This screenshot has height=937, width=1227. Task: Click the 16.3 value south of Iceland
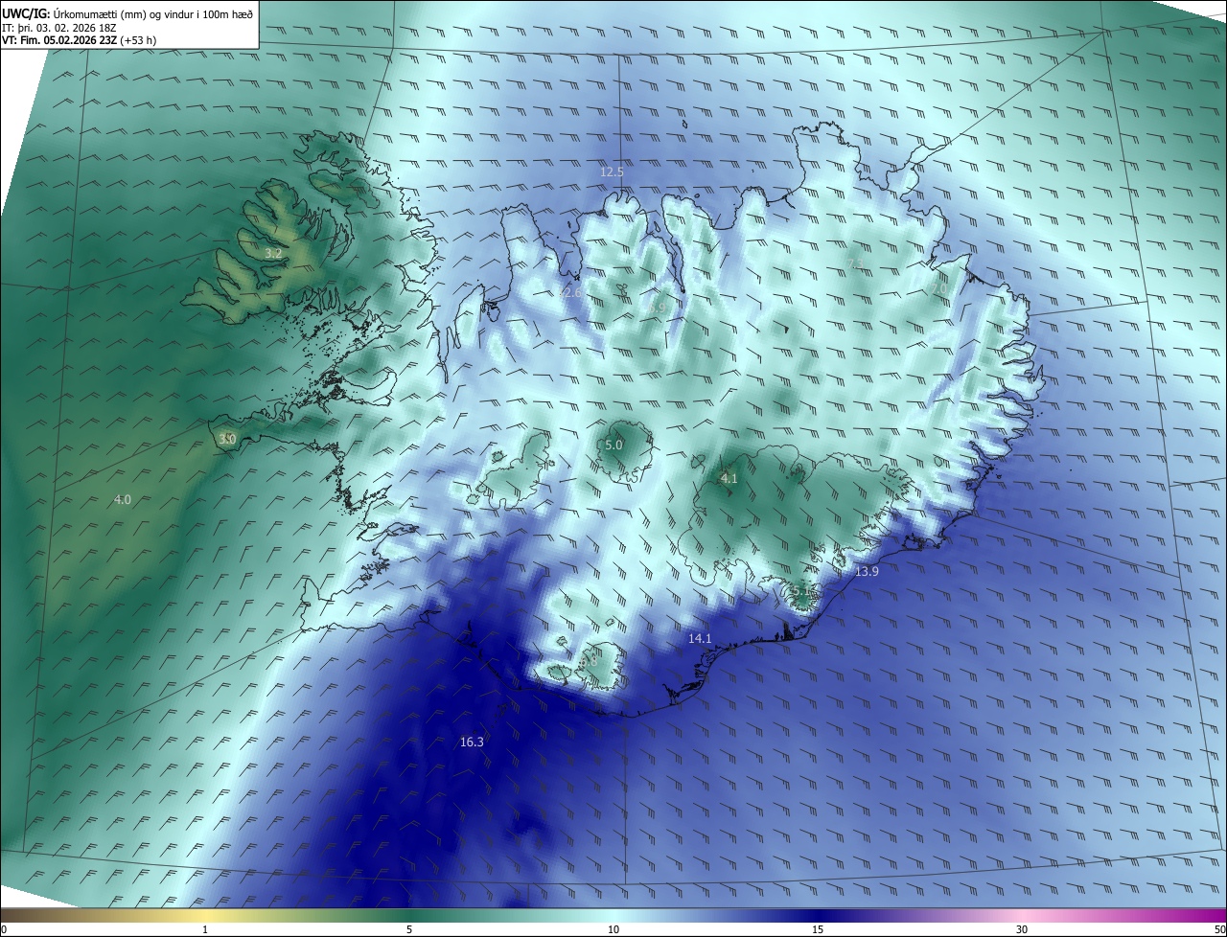click(472, 742)
